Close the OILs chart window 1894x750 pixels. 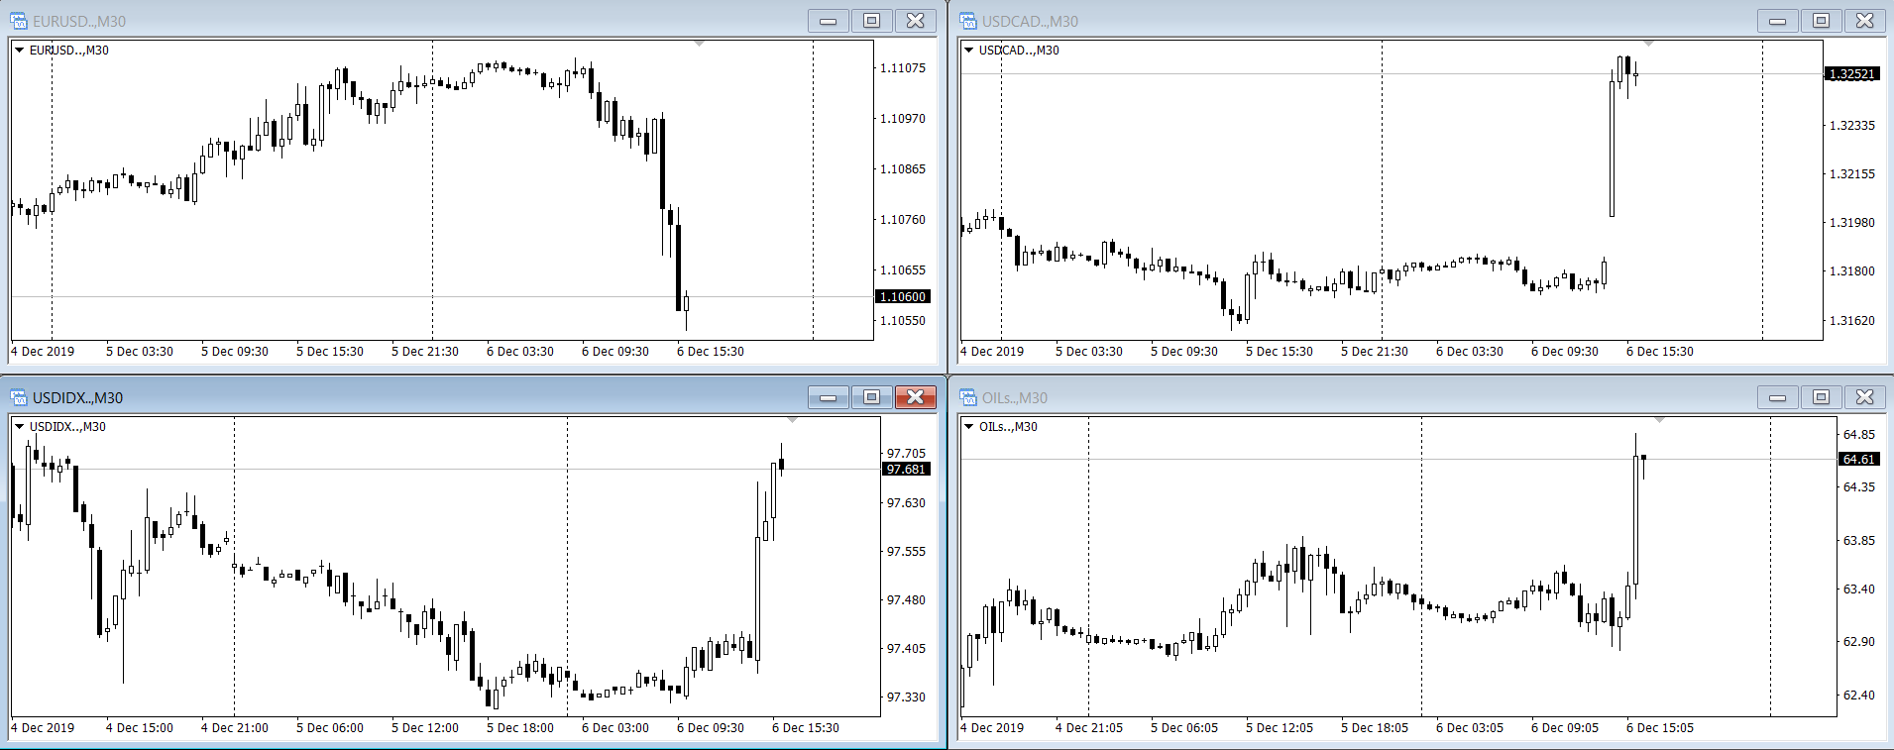click(x=1865, y=397)
